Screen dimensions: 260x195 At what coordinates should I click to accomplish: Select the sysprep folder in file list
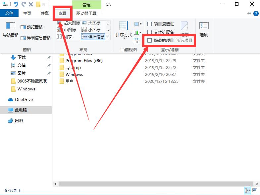pyautogui.click(x=73, y=68)
